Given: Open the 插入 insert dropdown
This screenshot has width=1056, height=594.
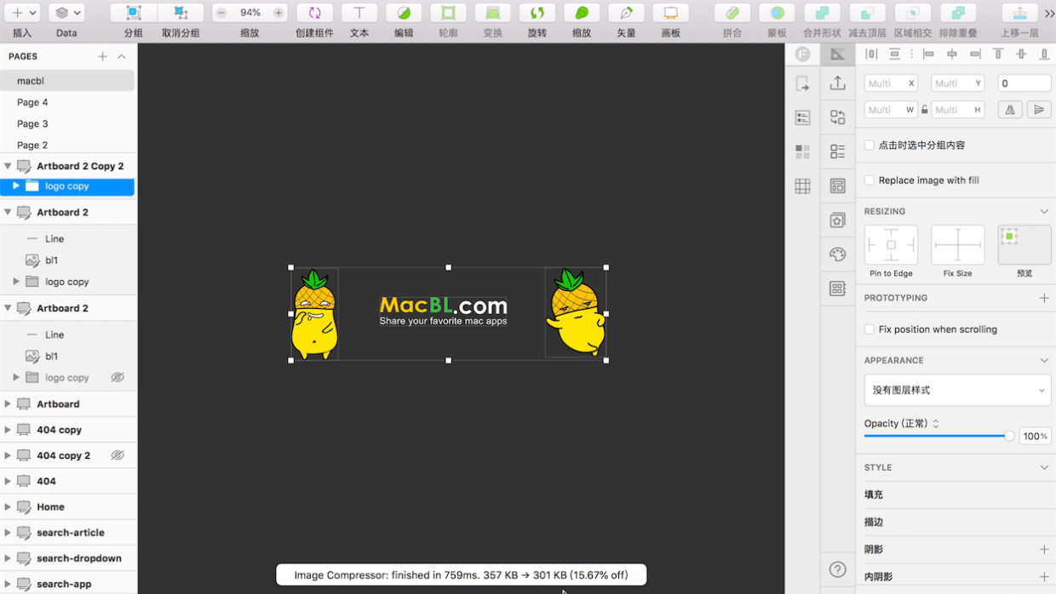Looking at the screenshot, I should (22, 13).
